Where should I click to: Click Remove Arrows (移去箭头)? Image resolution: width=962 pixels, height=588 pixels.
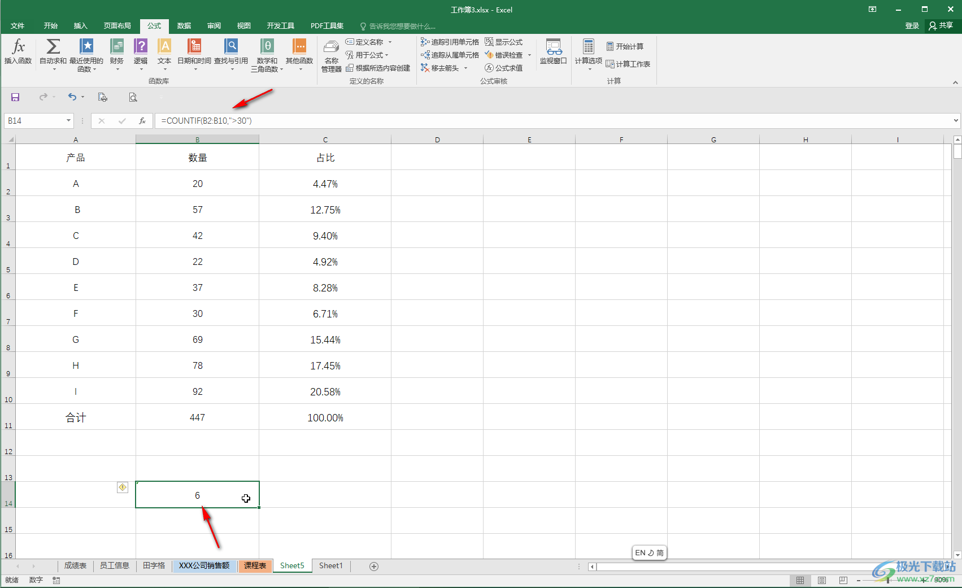[x=440, y=68]
